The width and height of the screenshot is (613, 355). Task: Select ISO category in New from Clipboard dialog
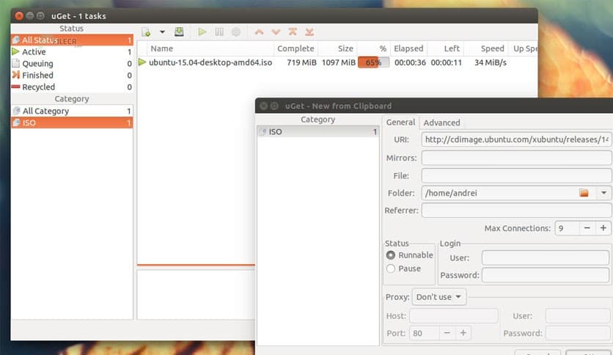(x=317, y=132)
